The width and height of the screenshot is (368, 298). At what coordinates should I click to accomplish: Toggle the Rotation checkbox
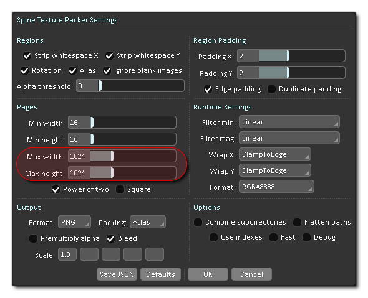pos(25,71)
